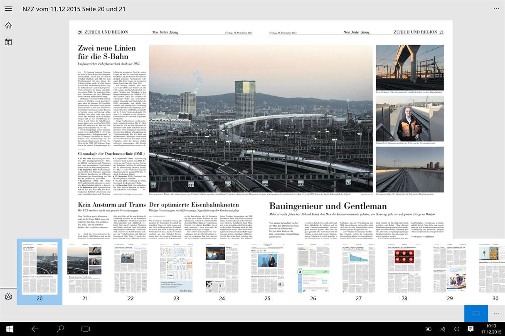Click headline Bauingenieur und Gentleman

[x=328, y=206]
